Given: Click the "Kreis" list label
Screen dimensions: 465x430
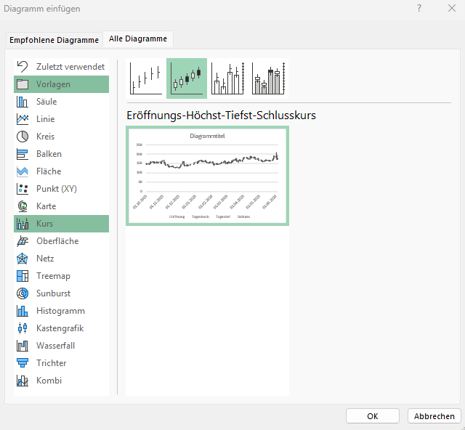Looking at the screenshot, I should pos(45,137).
